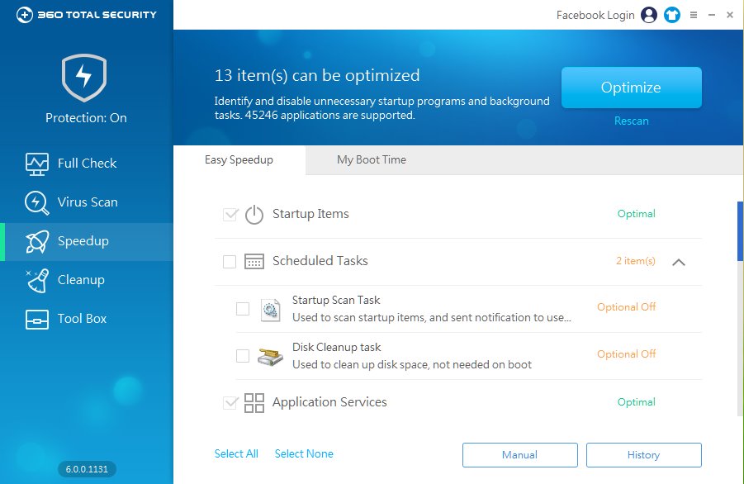This screenshot has width=744, height=484.
Task: Click the 2 item(s) count label
Action: point(636,261)
